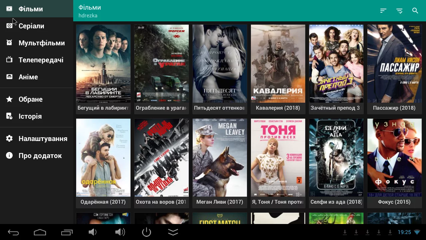Click the title Одарённая (2017)
Screen dimensions: 426x240
coord(103,202)
